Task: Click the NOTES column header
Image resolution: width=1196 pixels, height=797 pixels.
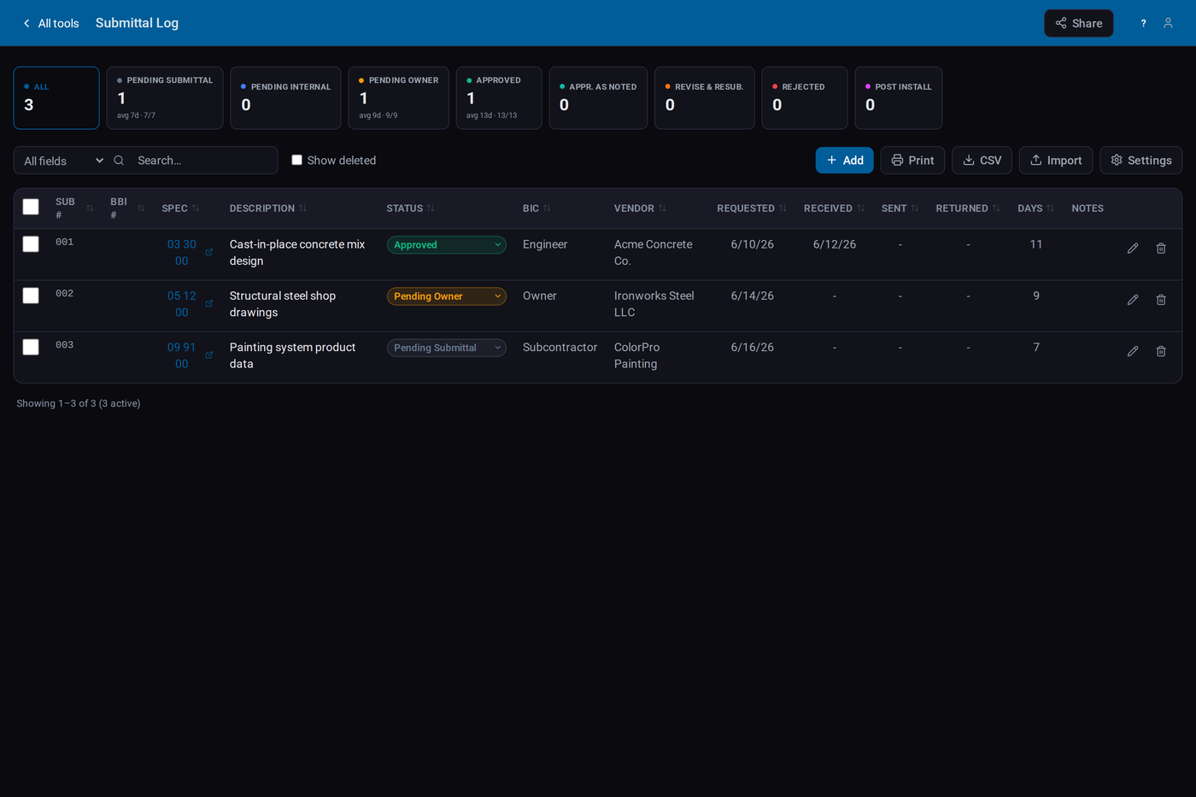Action: pyautogui.click(x=1088, y=208)
